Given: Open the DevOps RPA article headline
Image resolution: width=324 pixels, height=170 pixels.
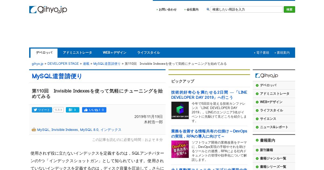Looking at the screenshot, I should (209, 134).
